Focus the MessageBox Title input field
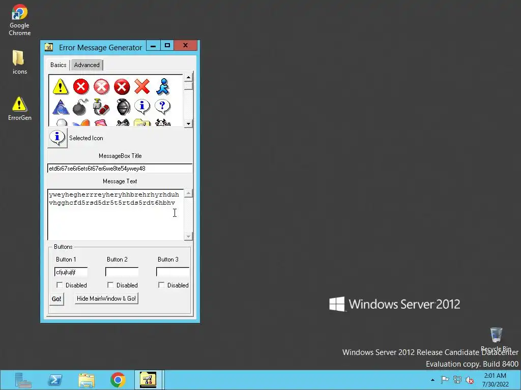Image resolution: width=521 pixels, height=390 pixels. pyautogui.click(x=120, y=169)
